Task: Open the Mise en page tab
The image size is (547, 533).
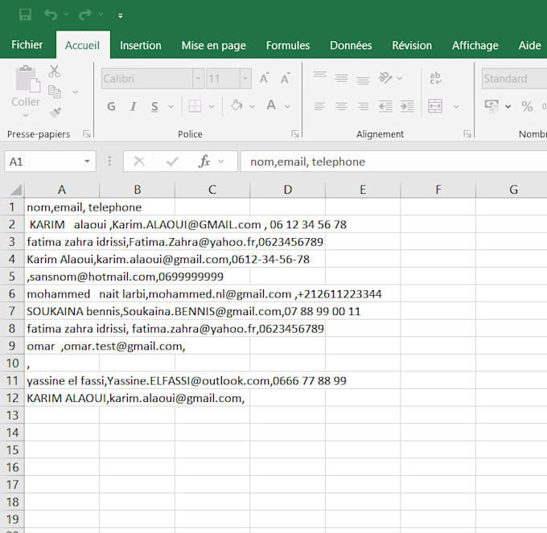Action: [x=213, y=46]
